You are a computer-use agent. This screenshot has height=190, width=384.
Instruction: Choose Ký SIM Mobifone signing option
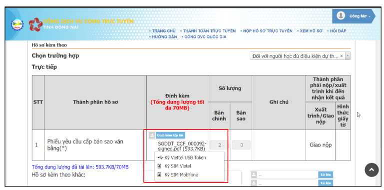pyautogui.click(x=189, y=175)
